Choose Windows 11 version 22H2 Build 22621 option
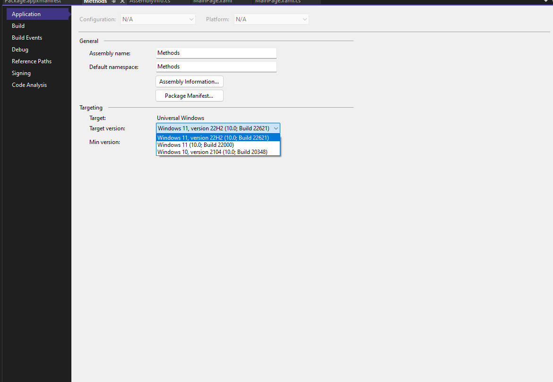The width and height of the screenshot is (553, 382). 218,138
